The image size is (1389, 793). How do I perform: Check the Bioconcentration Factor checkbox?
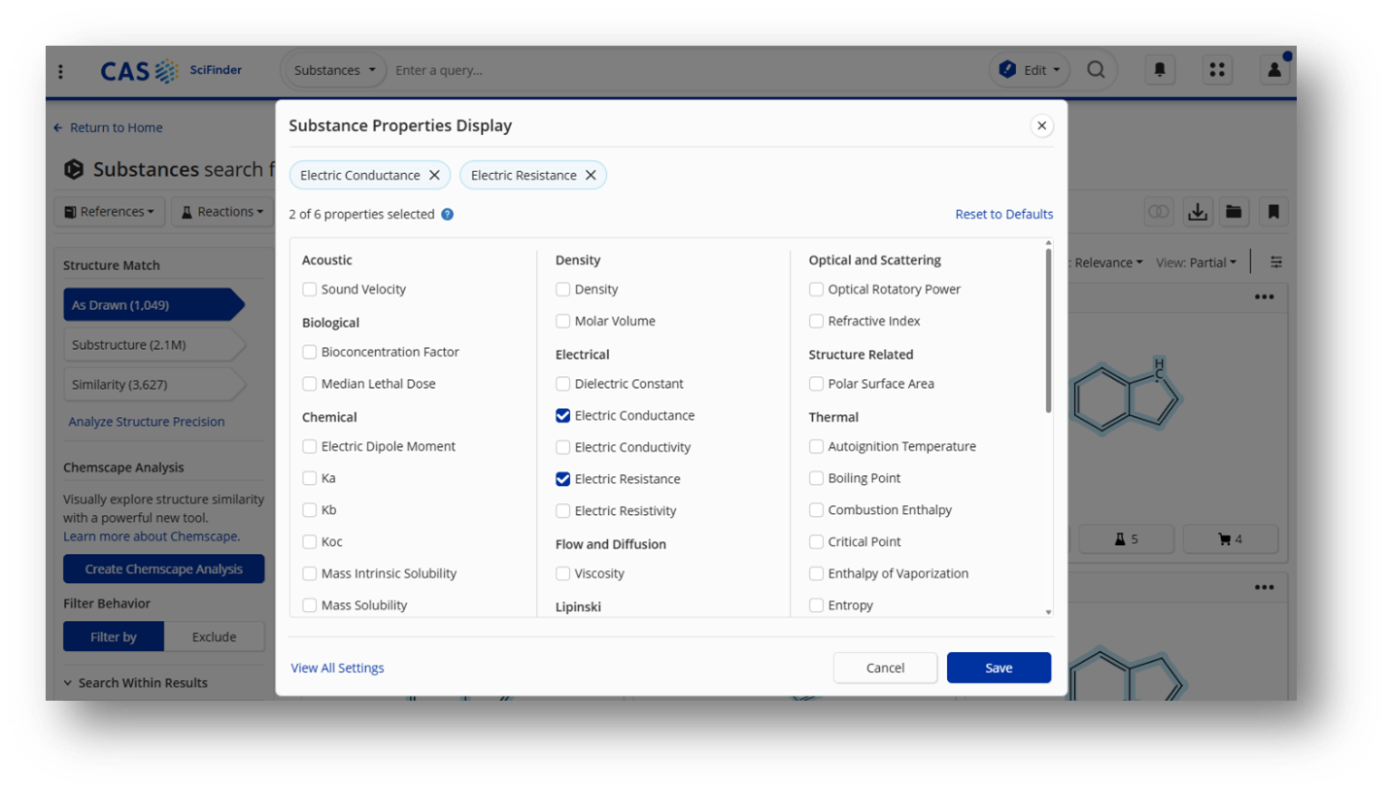(x=309, y=352)
